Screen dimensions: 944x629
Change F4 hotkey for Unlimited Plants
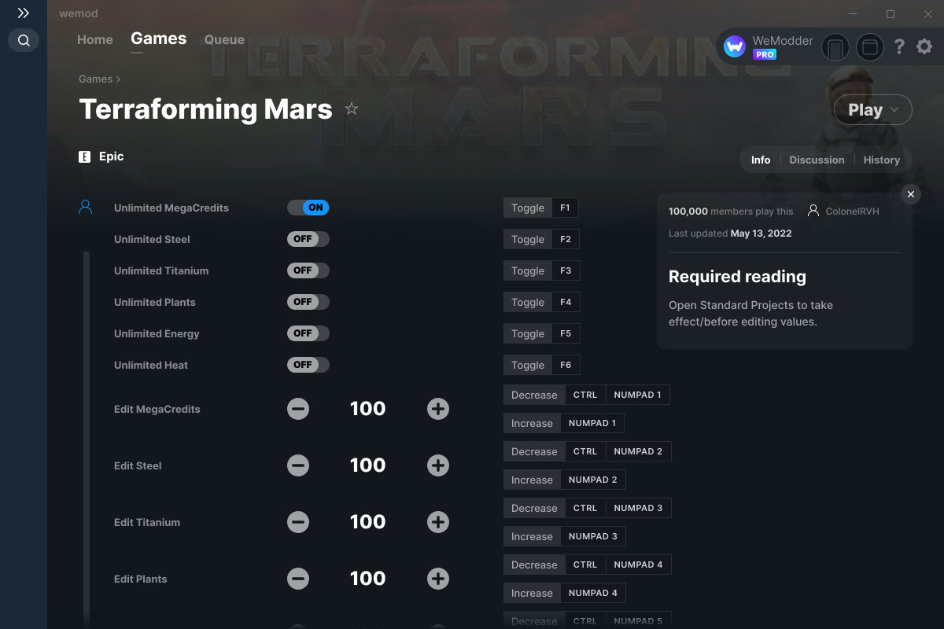(566, 302)
